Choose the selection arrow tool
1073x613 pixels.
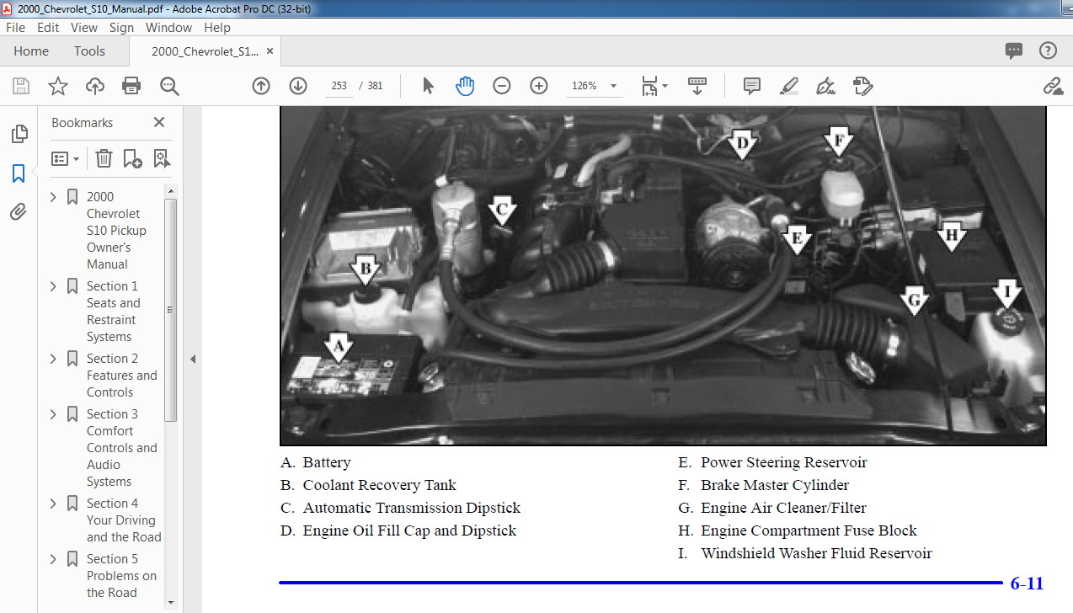[x=428, y=86]
